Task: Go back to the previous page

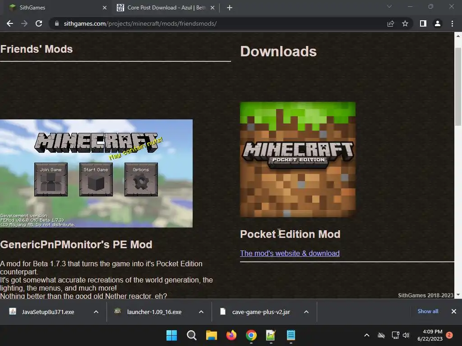Action: 10,23
